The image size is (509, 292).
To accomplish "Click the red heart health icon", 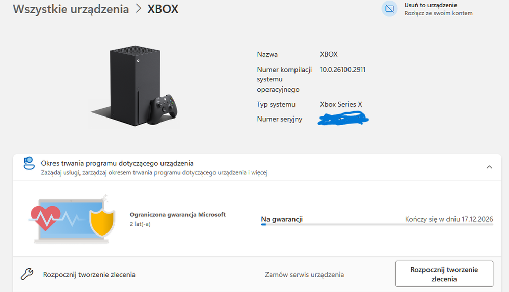I will coord(45,218).
